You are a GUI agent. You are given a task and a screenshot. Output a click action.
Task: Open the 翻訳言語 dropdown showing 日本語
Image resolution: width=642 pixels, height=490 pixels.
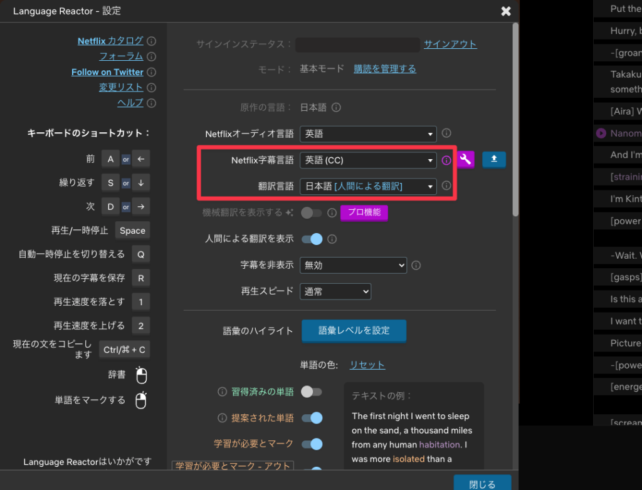coord(367,185)
